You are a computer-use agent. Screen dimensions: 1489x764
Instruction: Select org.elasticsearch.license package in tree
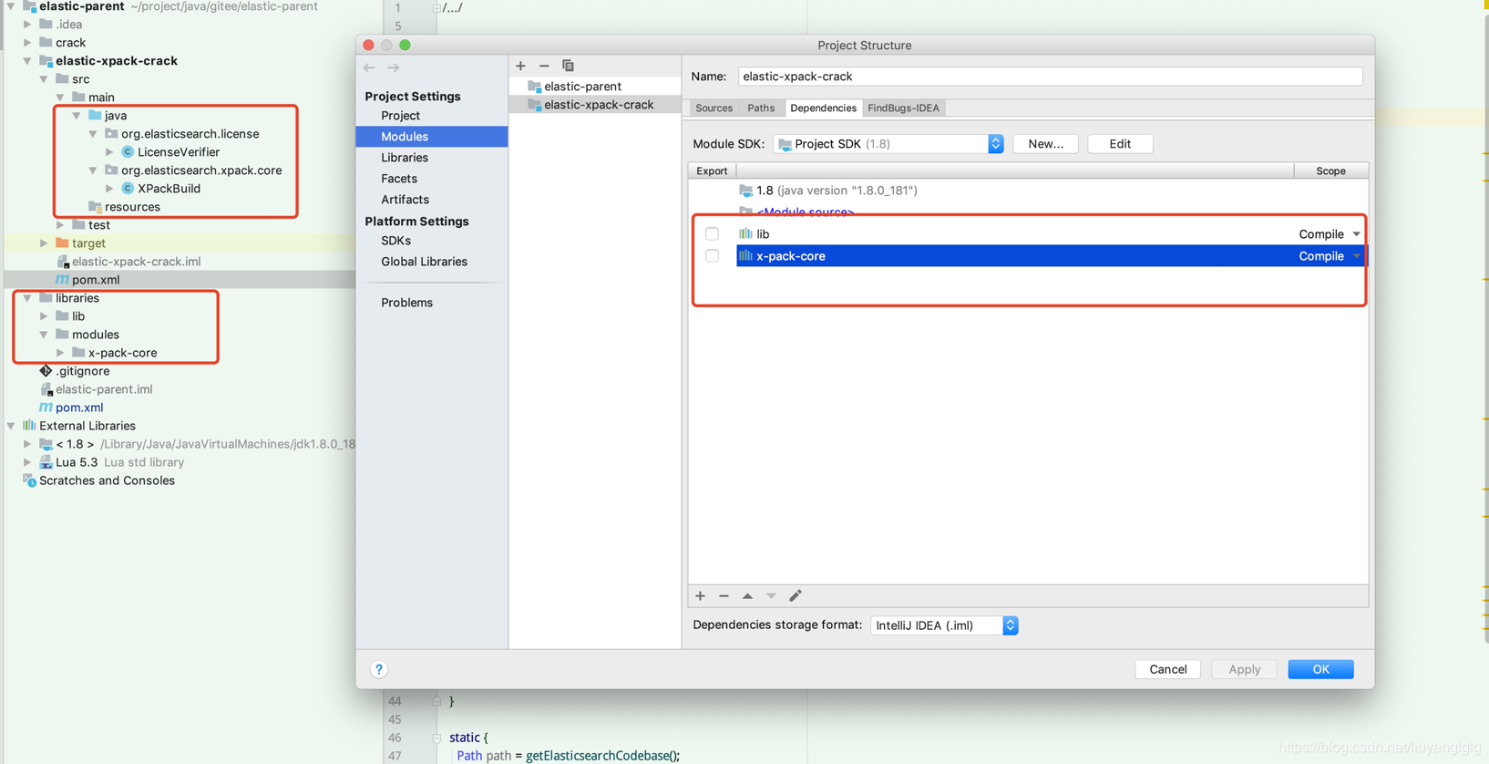point(190,134)
